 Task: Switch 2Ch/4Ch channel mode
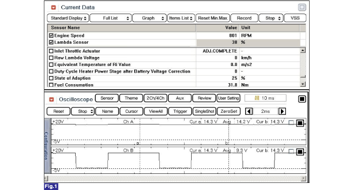[155, 98]
